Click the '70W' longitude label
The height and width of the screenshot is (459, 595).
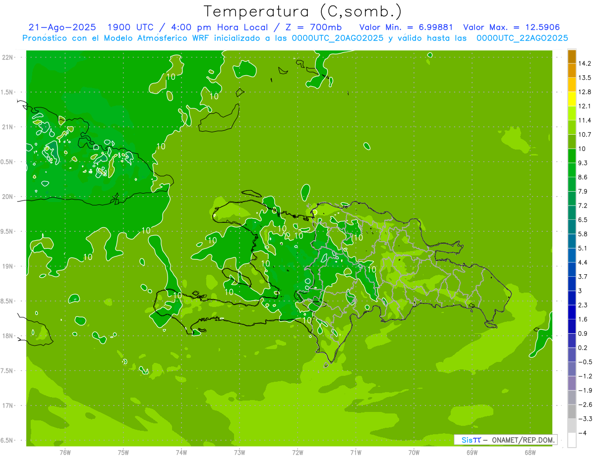pyautogui.click(x=414, y=453)
